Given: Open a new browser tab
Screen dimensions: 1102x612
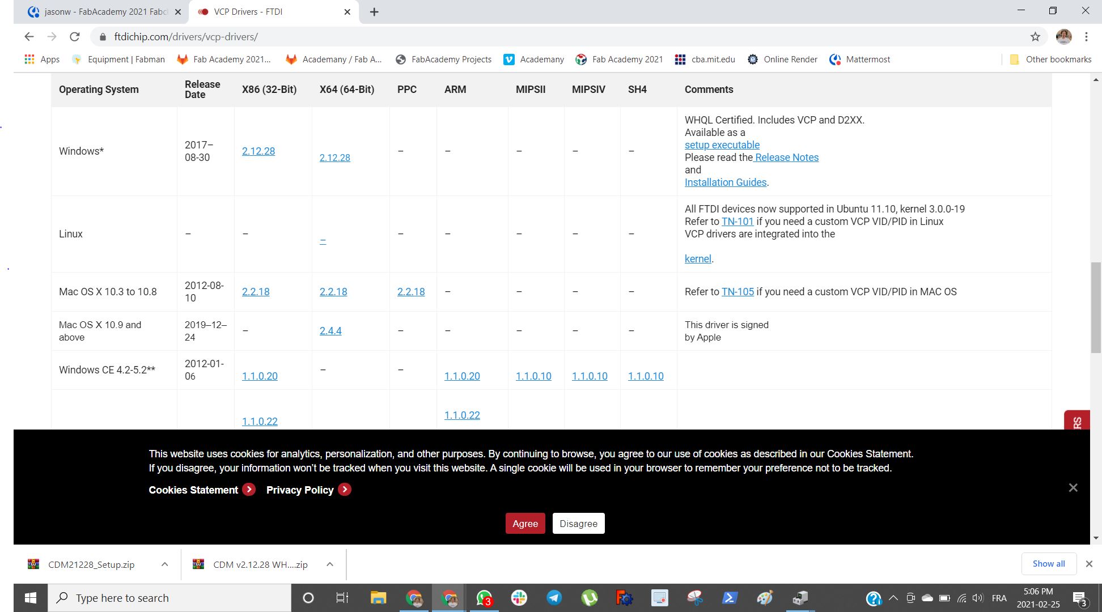Looking at the screenshot, I should pyautogui.click(x=374, y=12).
